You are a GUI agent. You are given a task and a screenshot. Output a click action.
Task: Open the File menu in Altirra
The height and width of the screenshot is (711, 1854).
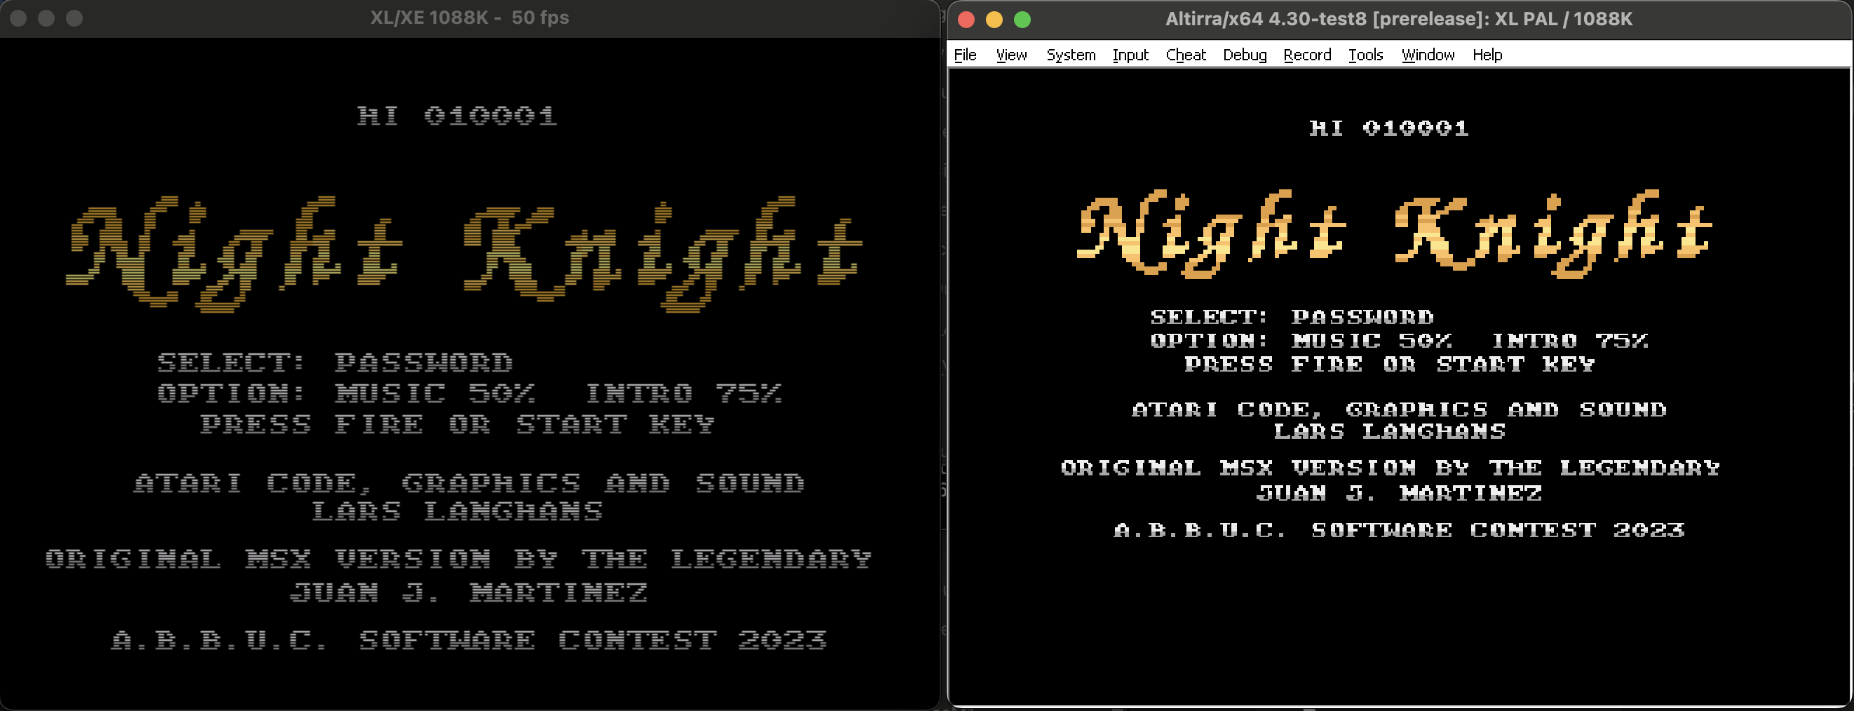point(964,55)
